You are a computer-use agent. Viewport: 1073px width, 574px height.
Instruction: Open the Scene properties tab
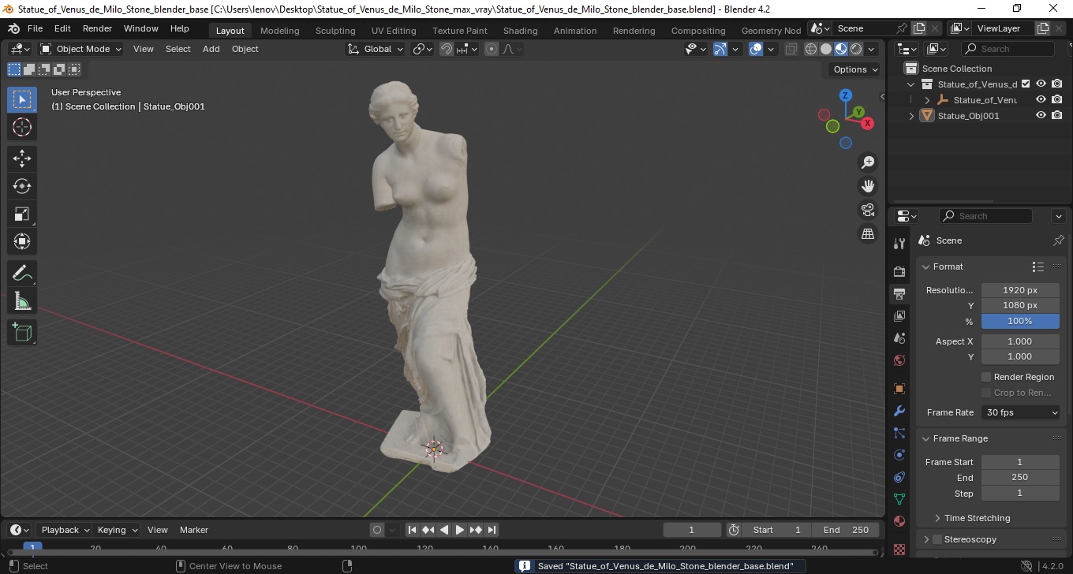899,338
